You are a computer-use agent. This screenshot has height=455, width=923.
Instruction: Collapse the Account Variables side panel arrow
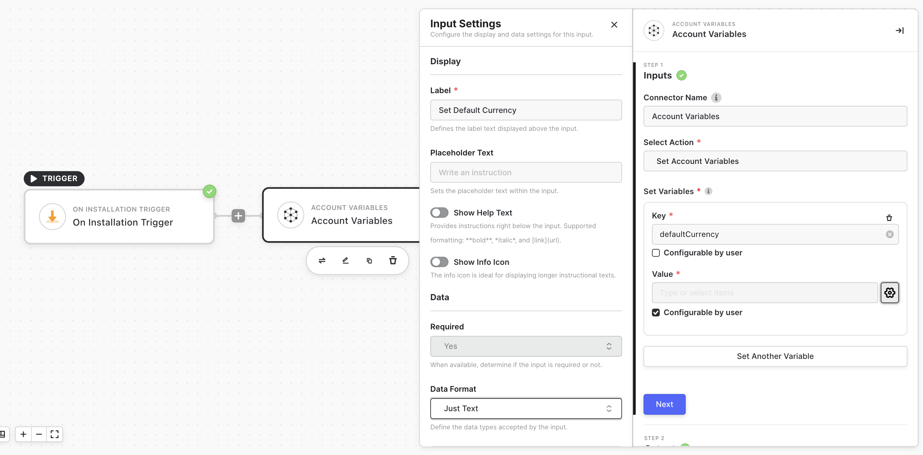coord(899,31)
